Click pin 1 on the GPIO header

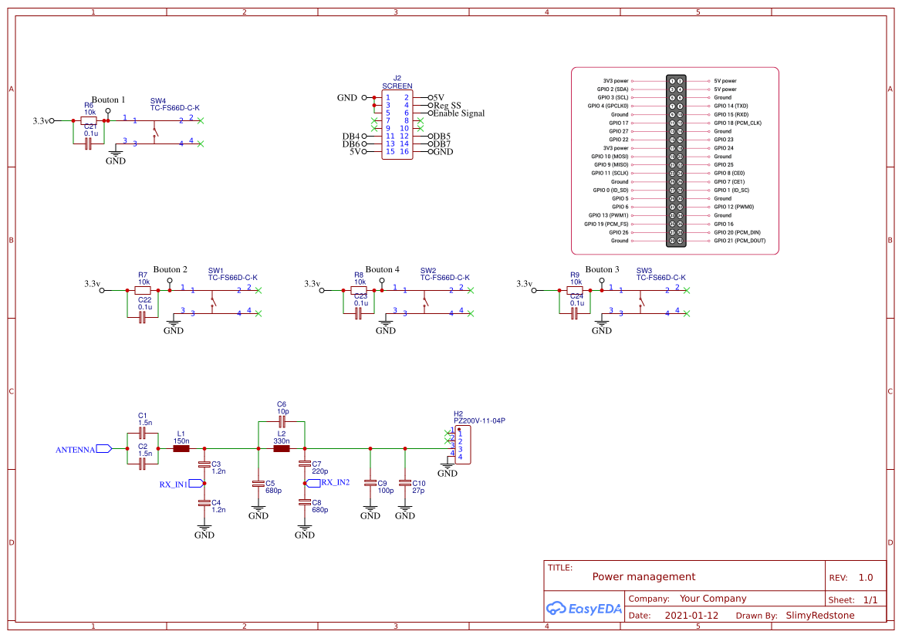click(x=671, y=80)
